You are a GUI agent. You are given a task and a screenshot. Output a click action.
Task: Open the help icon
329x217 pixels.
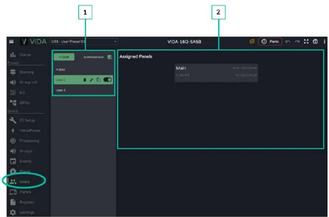315,42
